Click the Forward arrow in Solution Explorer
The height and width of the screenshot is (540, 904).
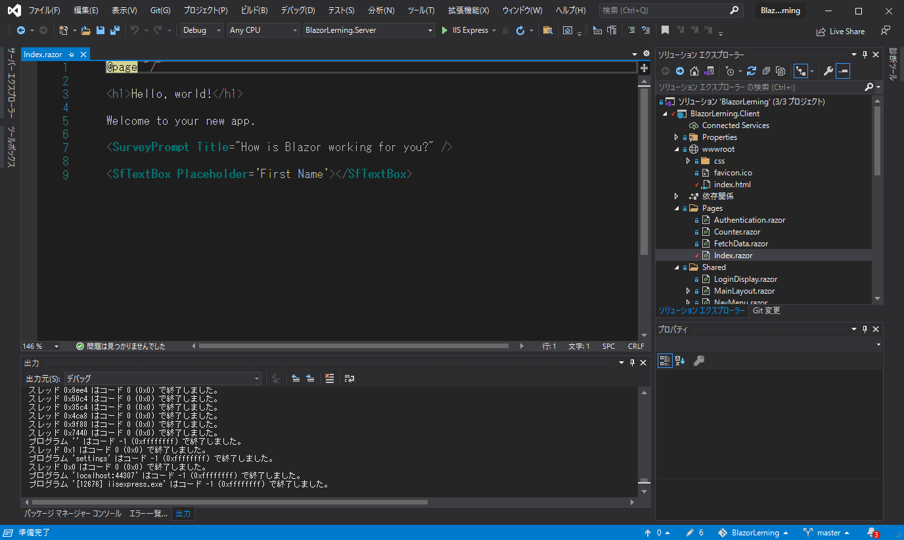[x=680, y=71]
